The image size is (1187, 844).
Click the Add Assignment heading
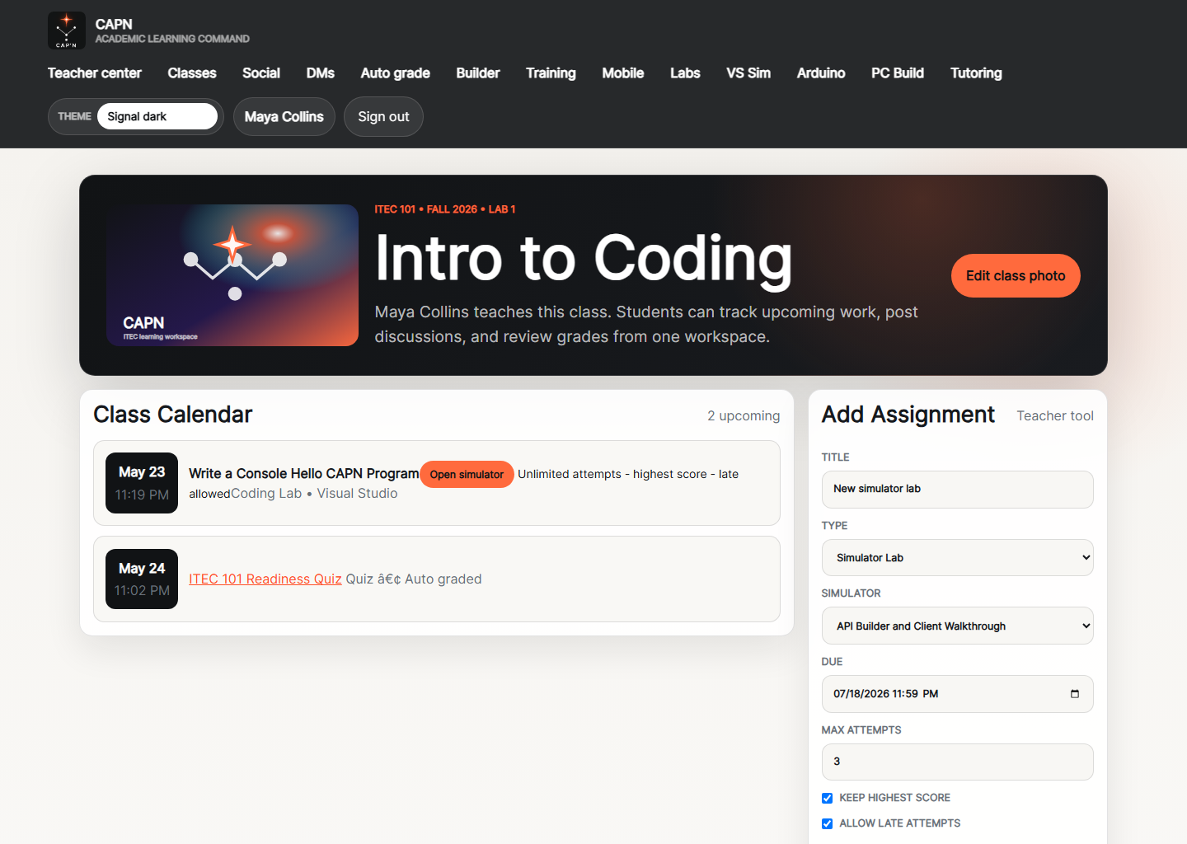tap(908, 415)
